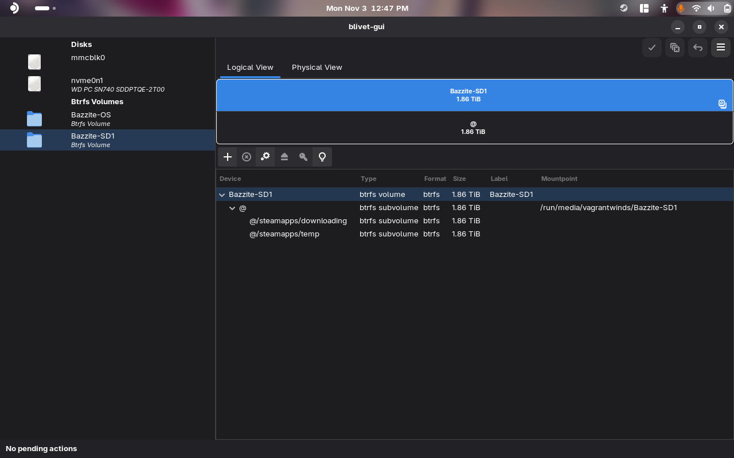The height and width of the screenshot is (458, 734).
Task: Select the mmcblk0 disk icon
Action: (34, 62)
